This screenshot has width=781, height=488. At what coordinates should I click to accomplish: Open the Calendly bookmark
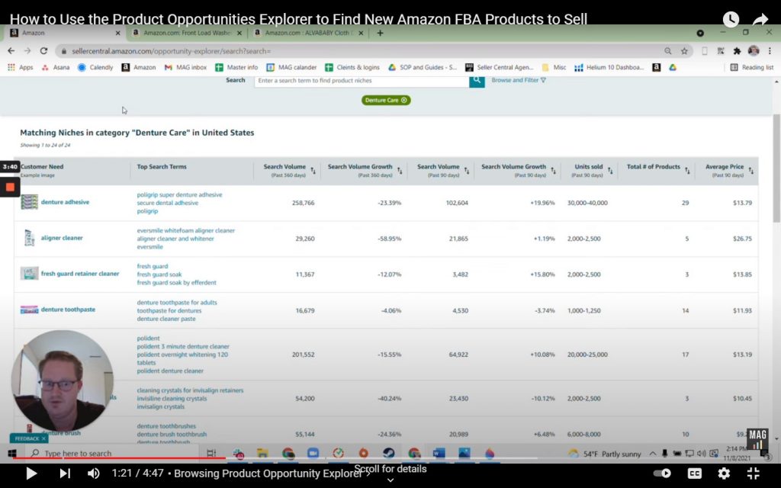tap(95, 67)
